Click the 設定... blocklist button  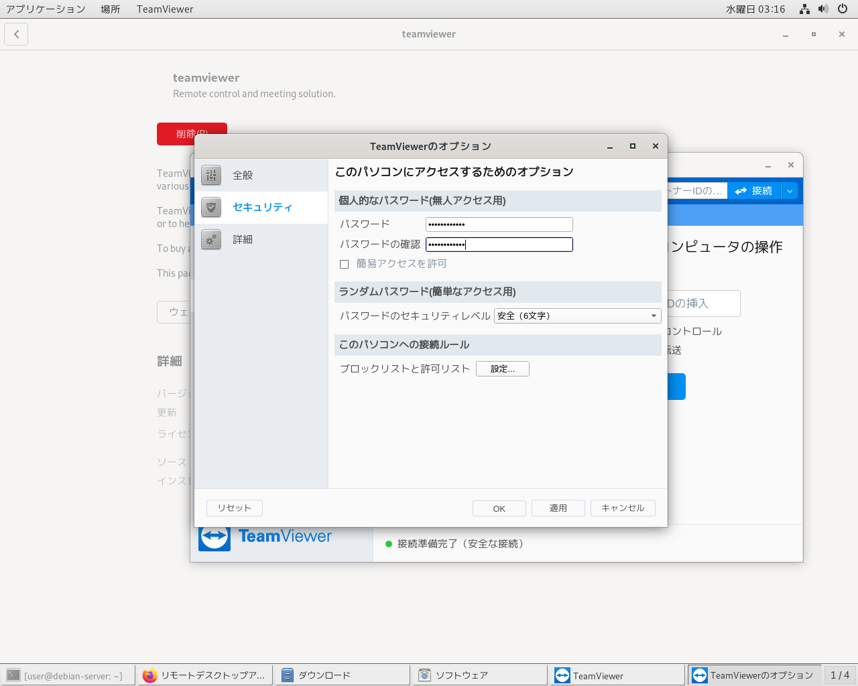tap(502, 368)
